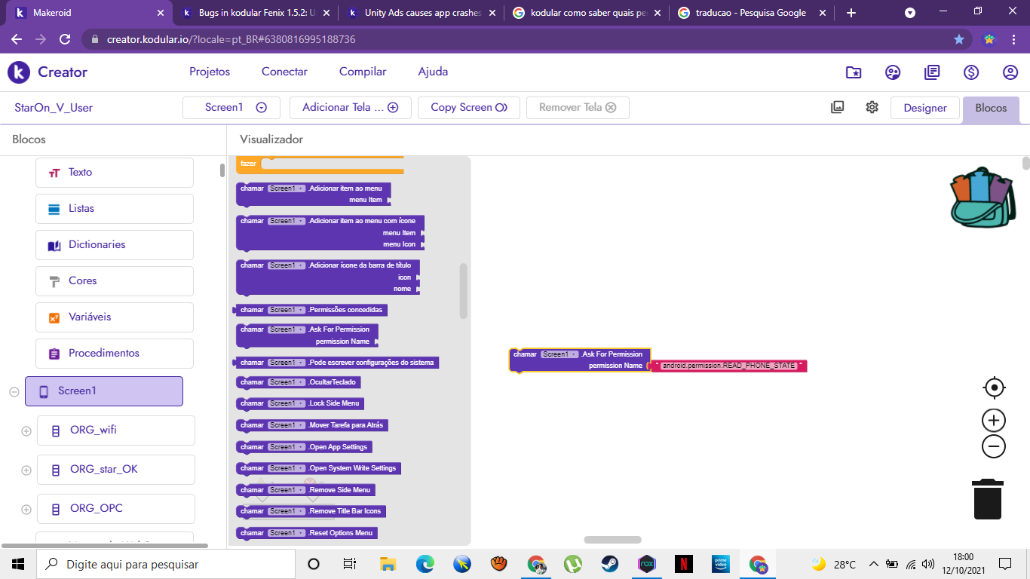
Task: Open the dollar monetization icon
Action: 971,72
